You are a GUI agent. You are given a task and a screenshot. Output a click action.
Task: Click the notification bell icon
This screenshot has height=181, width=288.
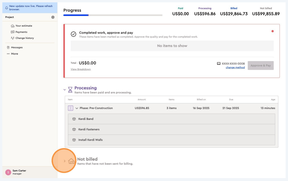(6, 8)
